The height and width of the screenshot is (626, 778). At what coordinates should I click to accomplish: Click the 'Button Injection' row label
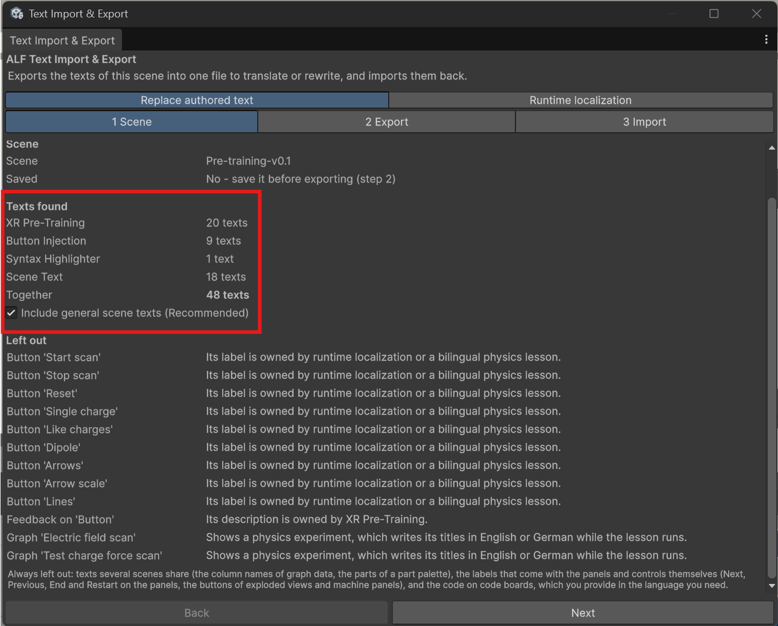(46, 241)
